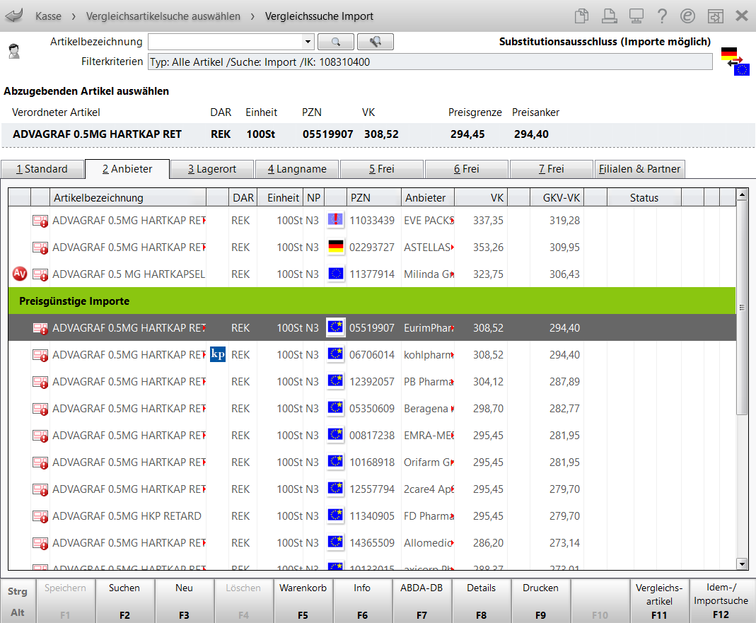The width and height of the screenshot is (756, 623).
Task: Click prescription icon of Beragena row
Action: 40,409
